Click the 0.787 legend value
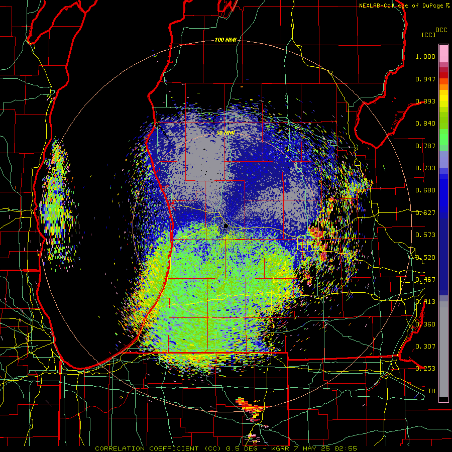The height and width of the screenshot is (452, 452). pos(425,146)
